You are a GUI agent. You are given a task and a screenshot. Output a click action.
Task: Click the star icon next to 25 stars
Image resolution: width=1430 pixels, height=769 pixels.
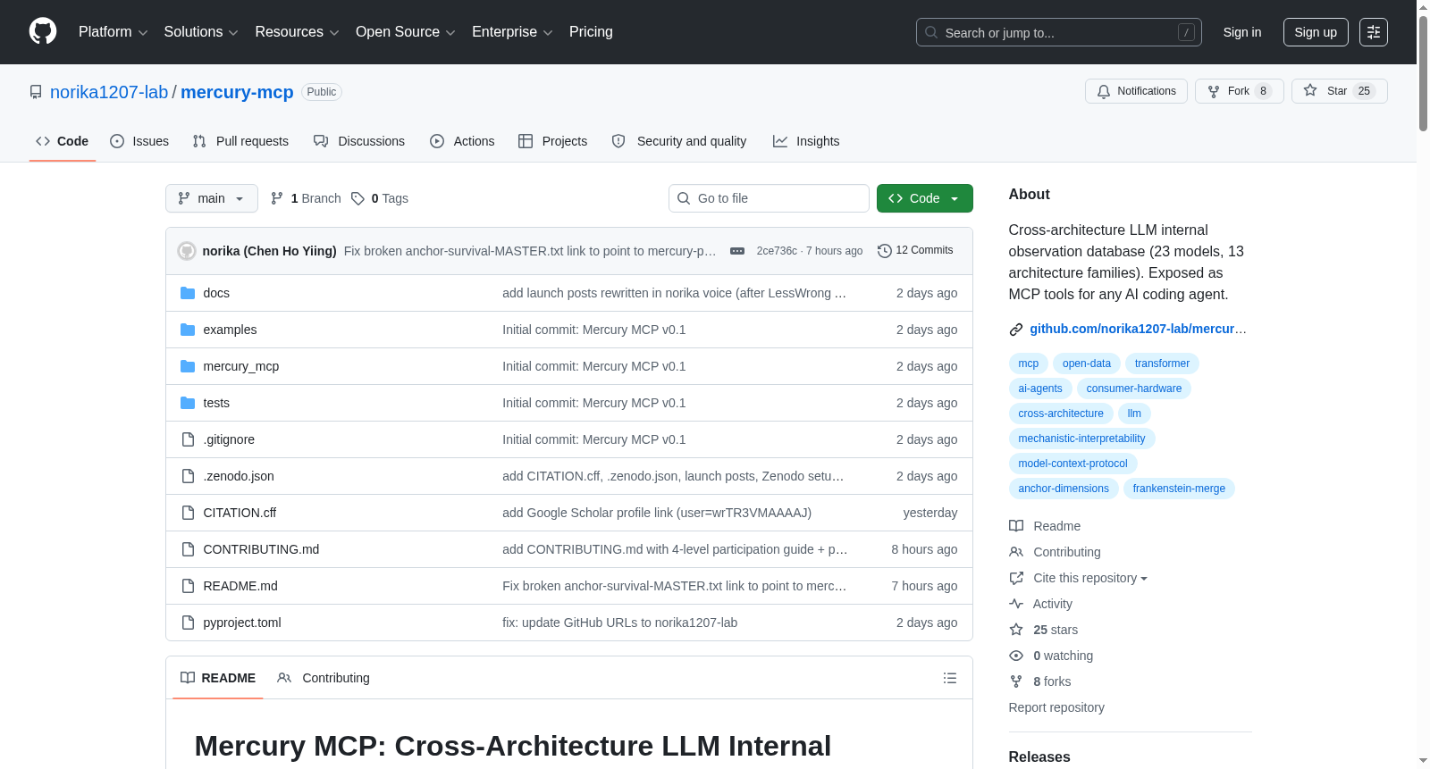coord(1016,630)
